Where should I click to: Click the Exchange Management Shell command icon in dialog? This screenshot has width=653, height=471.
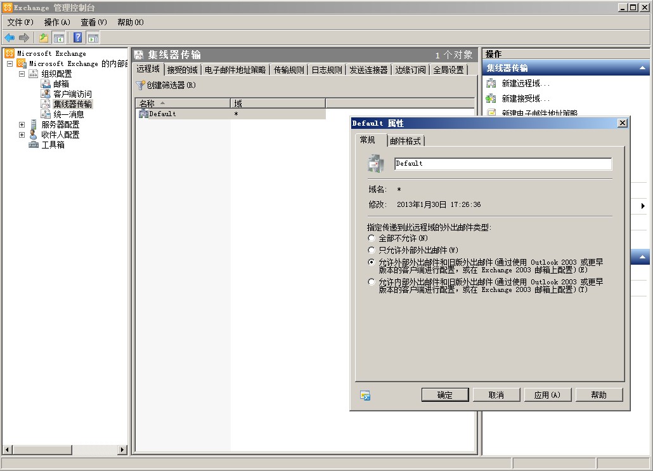(x=365, y=395)
